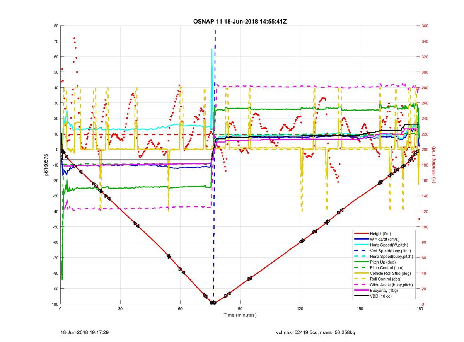Click the 'Time (minutes)' x-axis label
The width and height of the screenshot is (464, 342).
[x=240, y=315]
